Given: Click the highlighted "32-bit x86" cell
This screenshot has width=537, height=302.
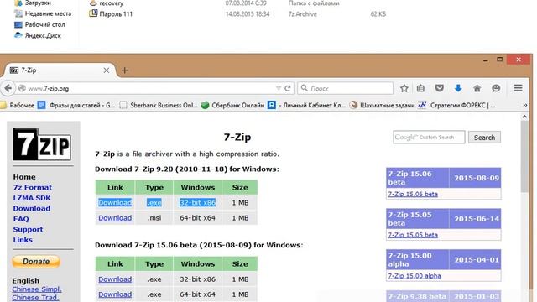Looking at the screenshot, I should (198, 203).
